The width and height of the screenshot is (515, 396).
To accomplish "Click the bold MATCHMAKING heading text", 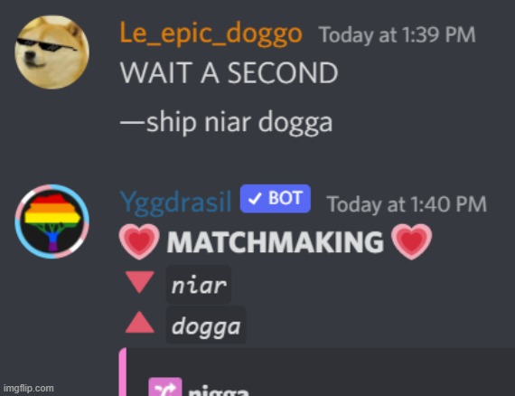I will click(276, 242).
